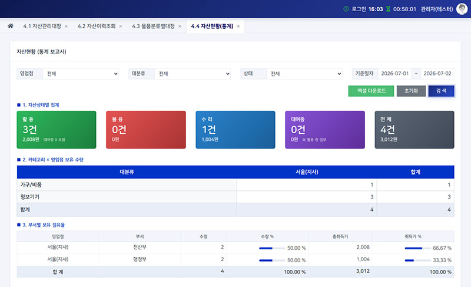Expand the 상태 dropdown
Viewport: 471px width, 287px height.
coord(304,74)
